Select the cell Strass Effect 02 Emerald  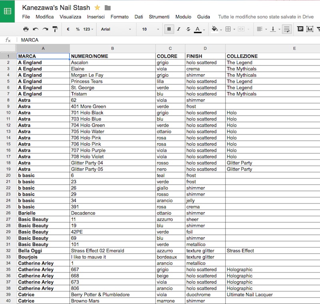pyautogui.click(x=112, y=251)
